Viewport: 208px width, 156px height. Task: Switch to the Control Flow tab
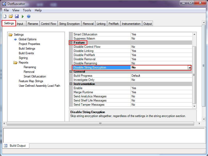[48, 24]
